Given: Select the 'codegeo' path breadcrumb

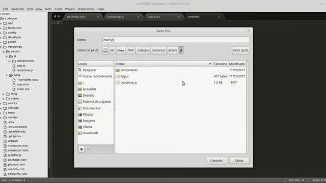Looking at the screenshot, I should tap(143, 50).
